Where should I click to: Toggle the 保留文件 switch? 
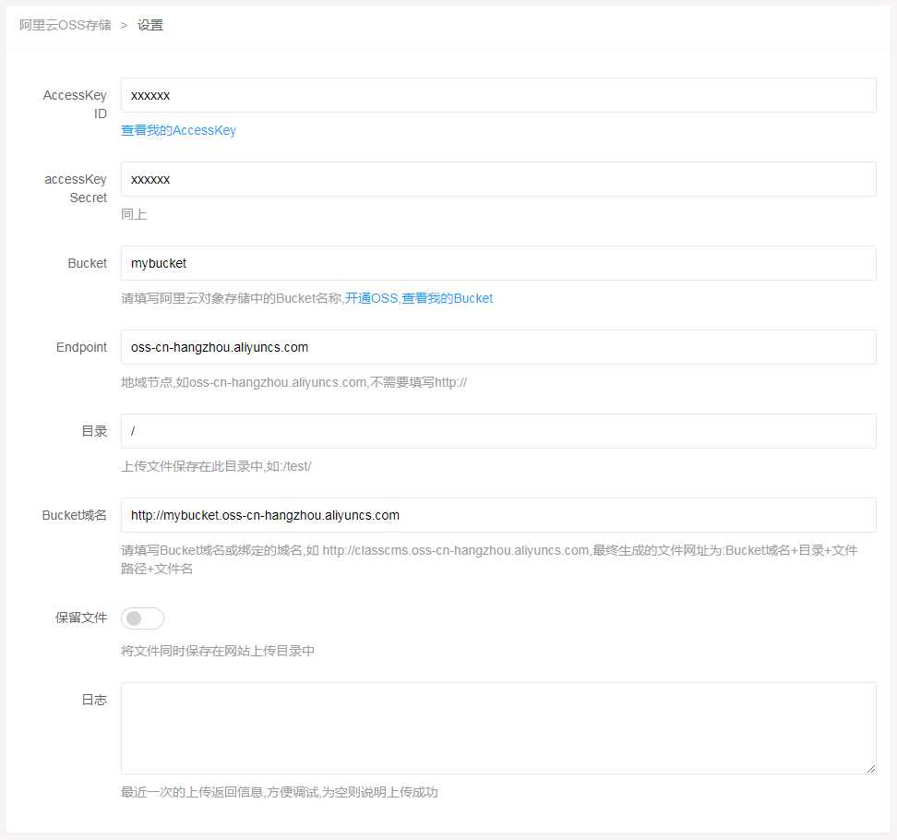(x=142, y=618)
